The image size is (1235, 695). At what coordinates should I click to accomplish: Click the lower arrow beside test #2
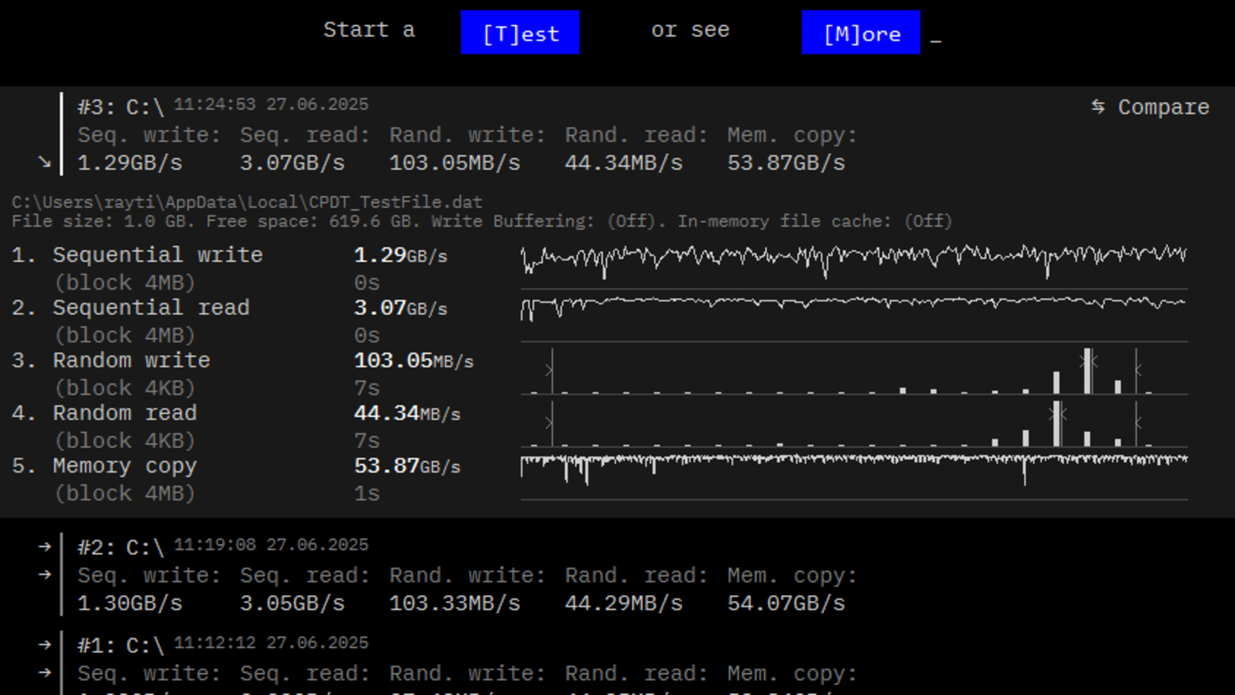coord(45,574)
